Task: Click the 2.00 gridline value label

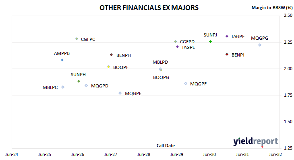Action: (x=288, y=69)
